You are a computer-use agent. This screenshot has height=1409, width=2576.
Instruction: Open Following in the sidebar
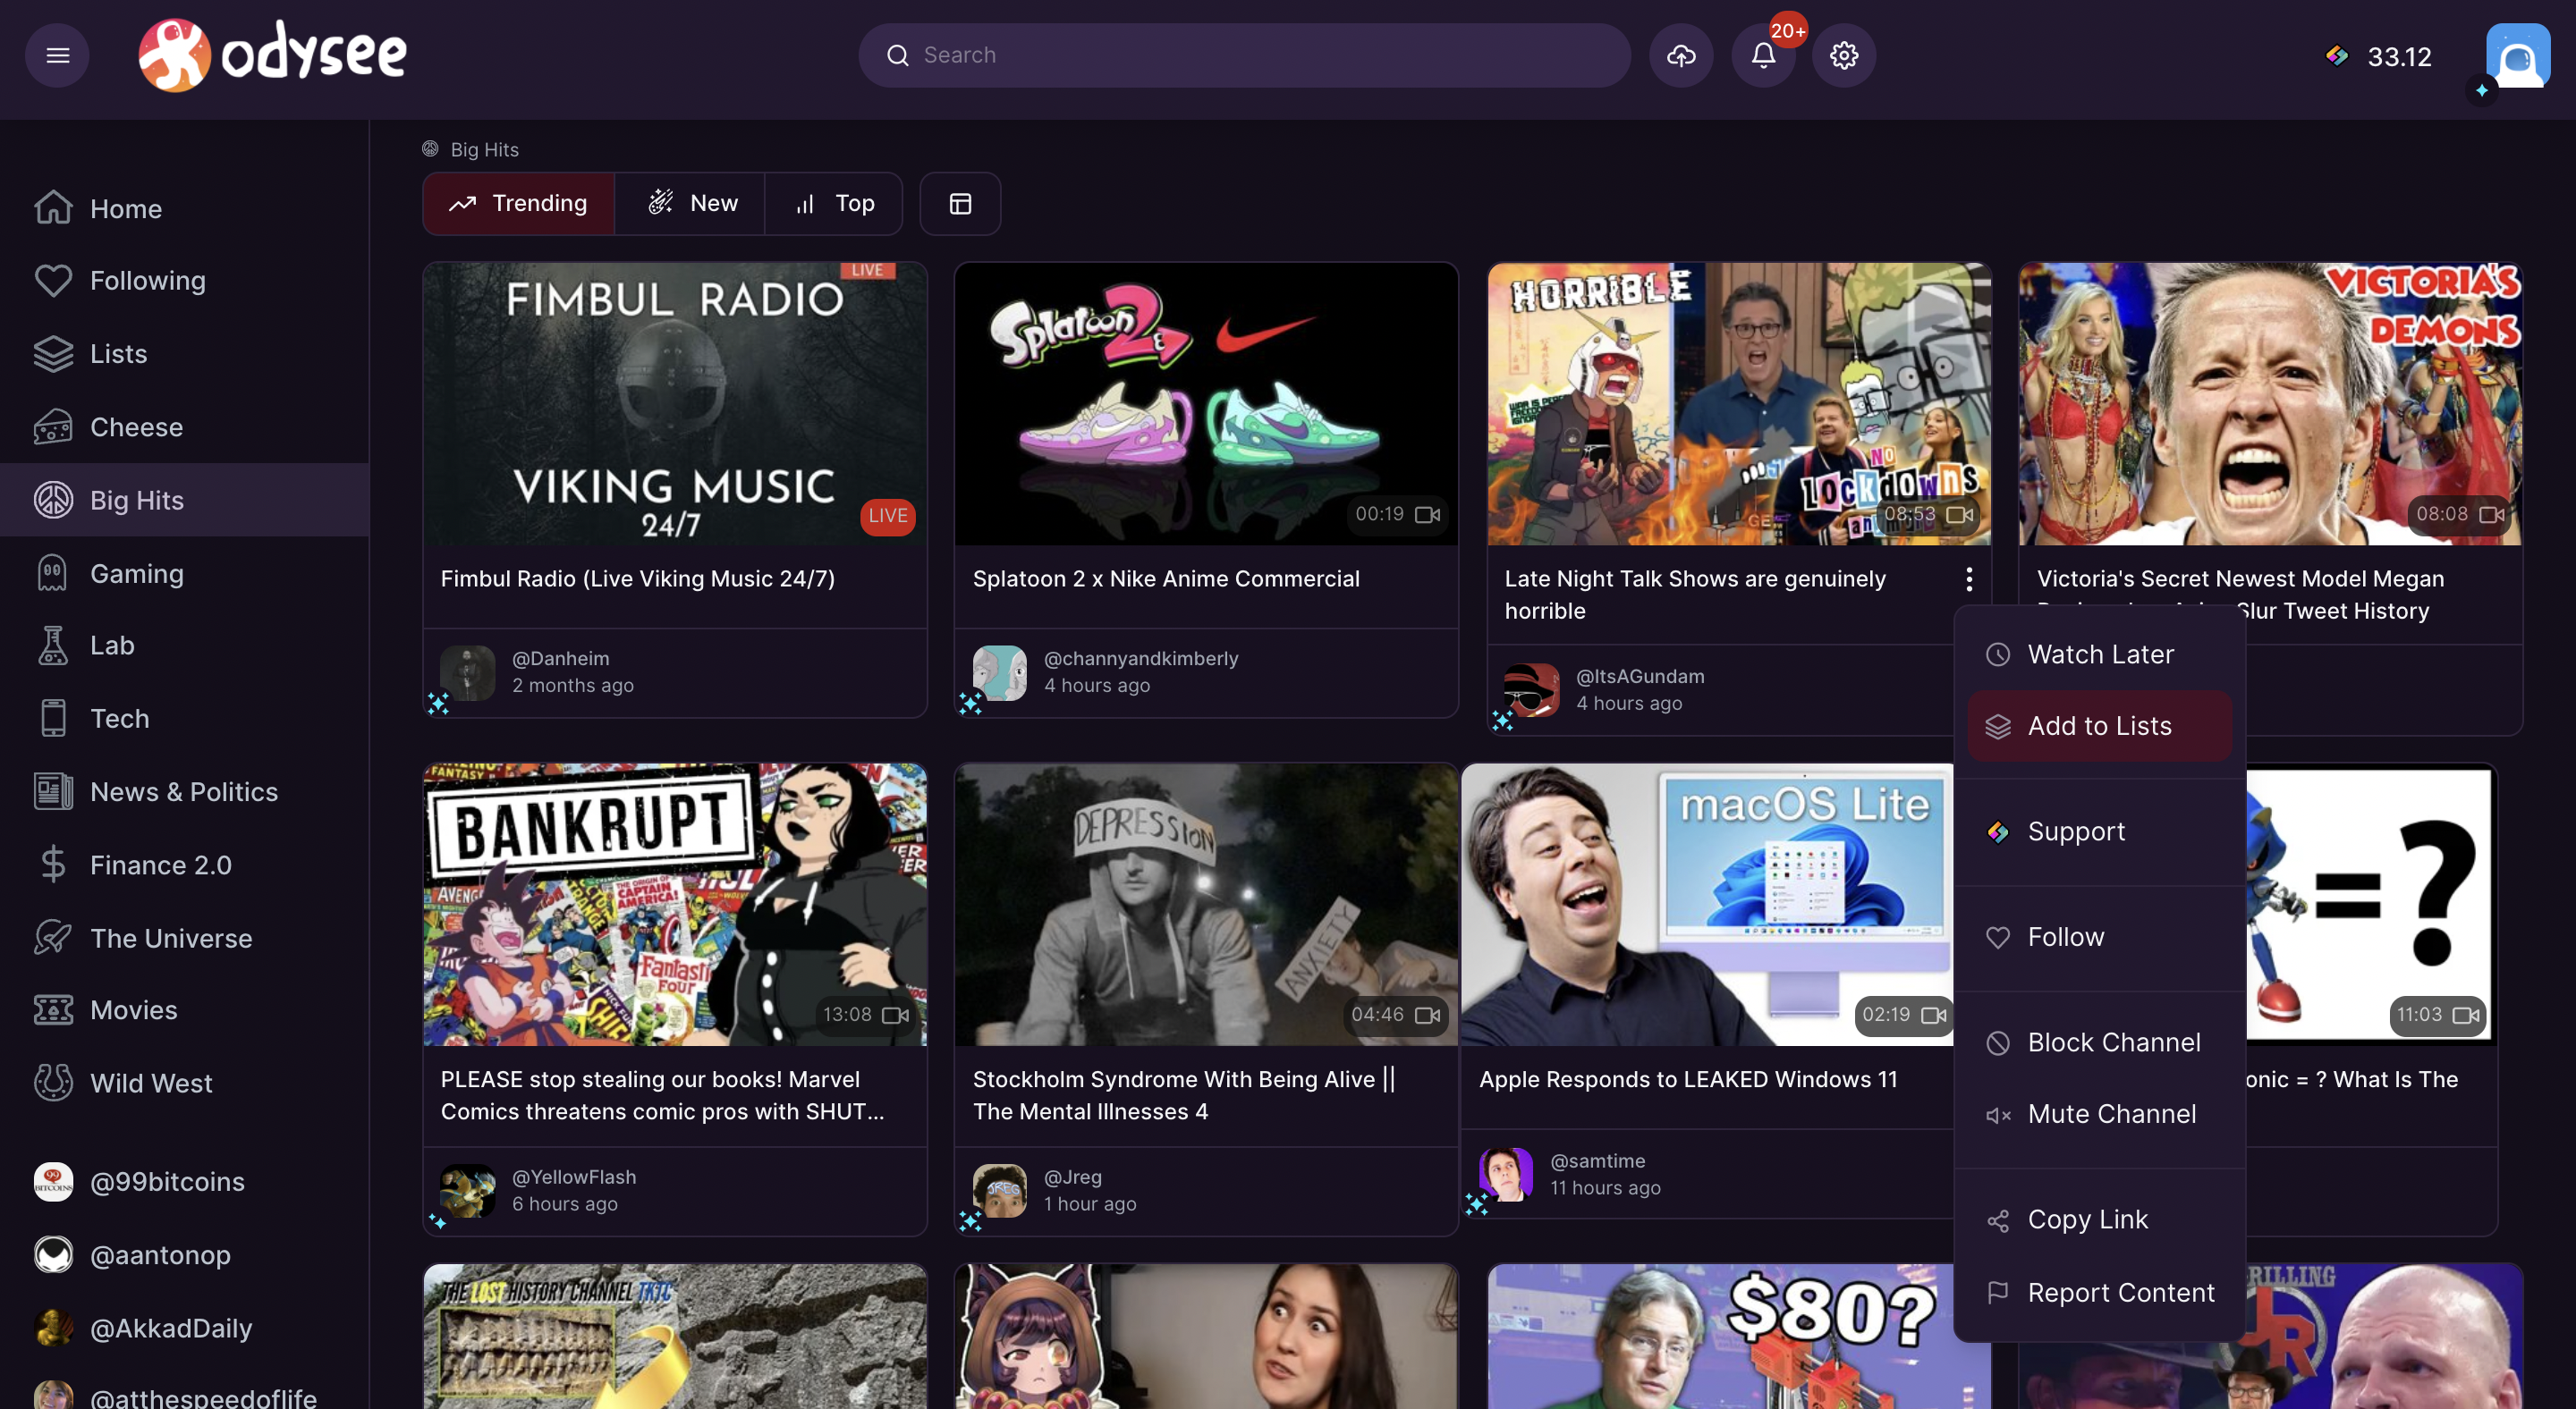(185, 281)
